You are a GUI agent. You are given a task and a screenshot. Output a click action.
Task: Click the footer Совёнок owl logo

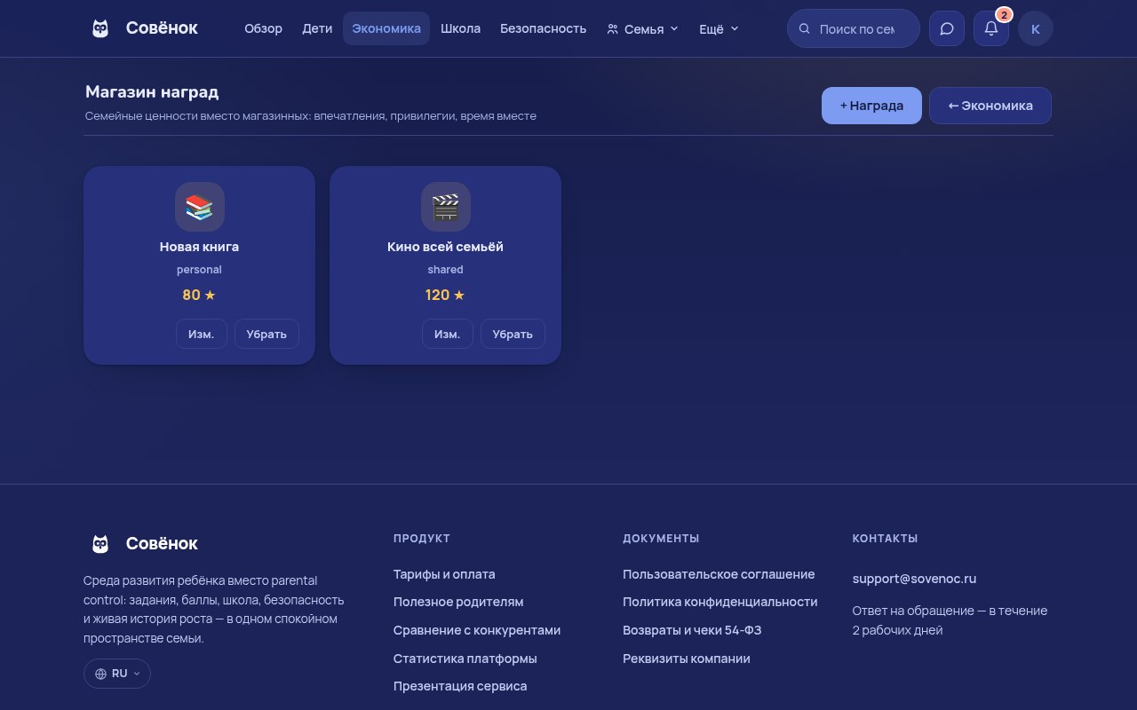100,543
